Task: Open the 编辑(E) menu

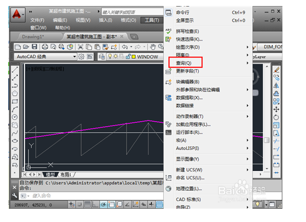Action: tap(60, 20)
